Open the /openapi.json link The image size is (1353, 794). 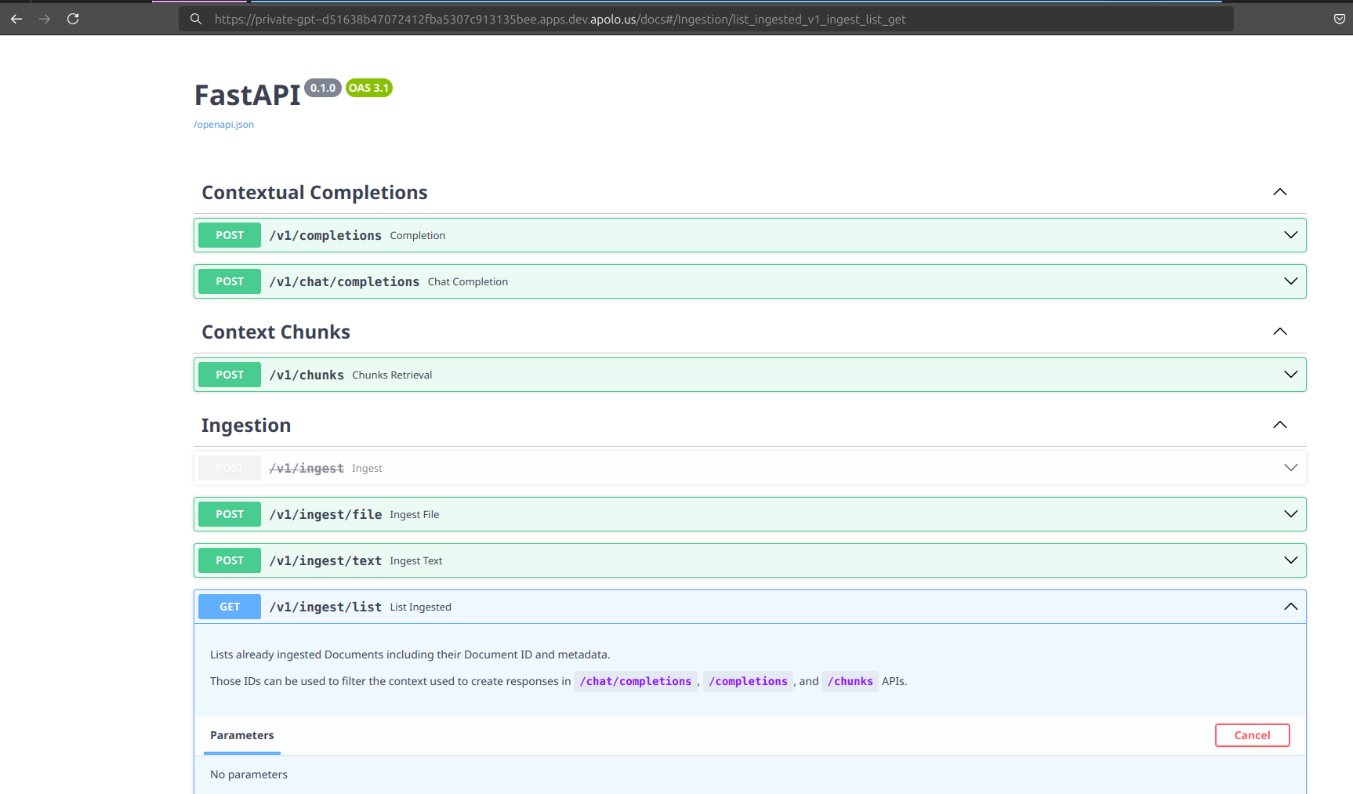(x=224, y=125)
